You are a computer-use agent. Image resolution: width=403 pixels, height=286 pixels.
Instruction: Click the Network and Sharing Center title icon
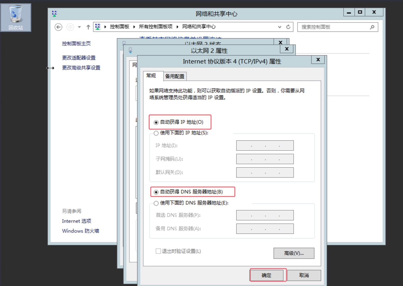tap(54, 14)
